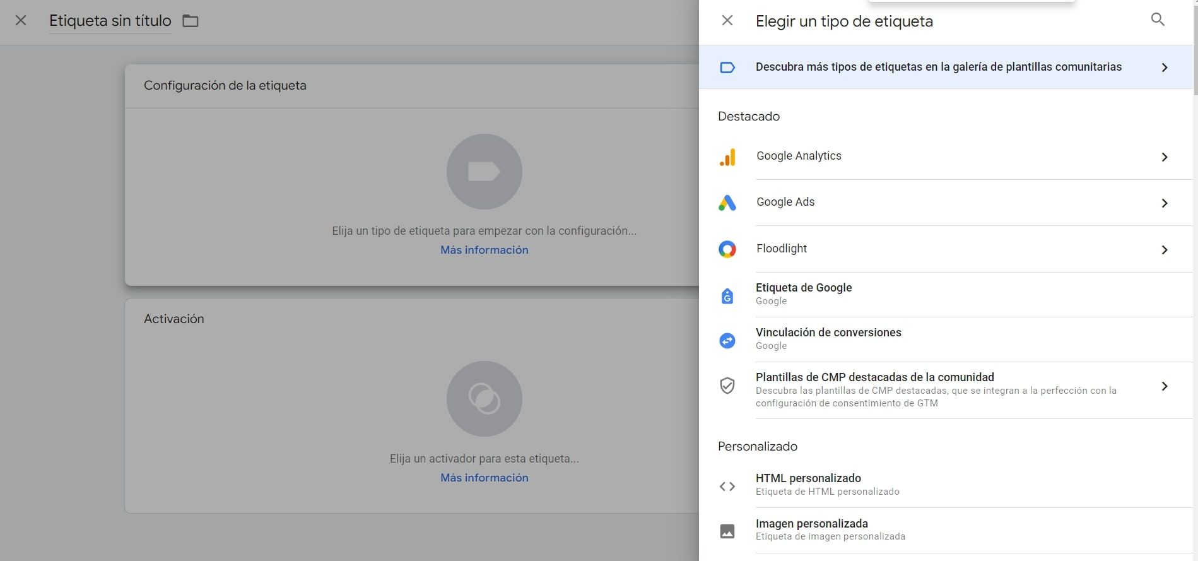Click the Google Analytics bar chart icon
This screenshot has height=561, width=1198.
727,157
